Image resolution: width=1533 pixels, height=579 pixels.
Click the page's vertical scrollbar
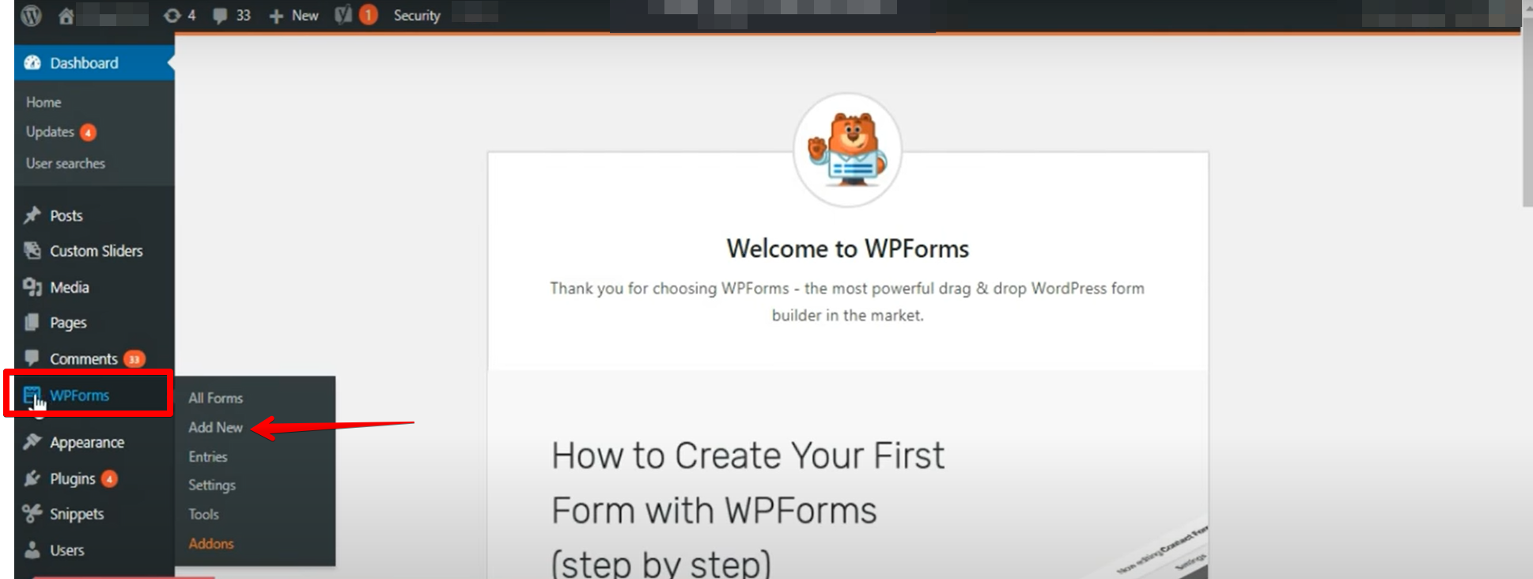1527,119
